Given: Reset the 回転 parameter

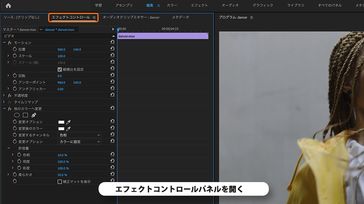Looking at the screenshot, I should [112, 75].
